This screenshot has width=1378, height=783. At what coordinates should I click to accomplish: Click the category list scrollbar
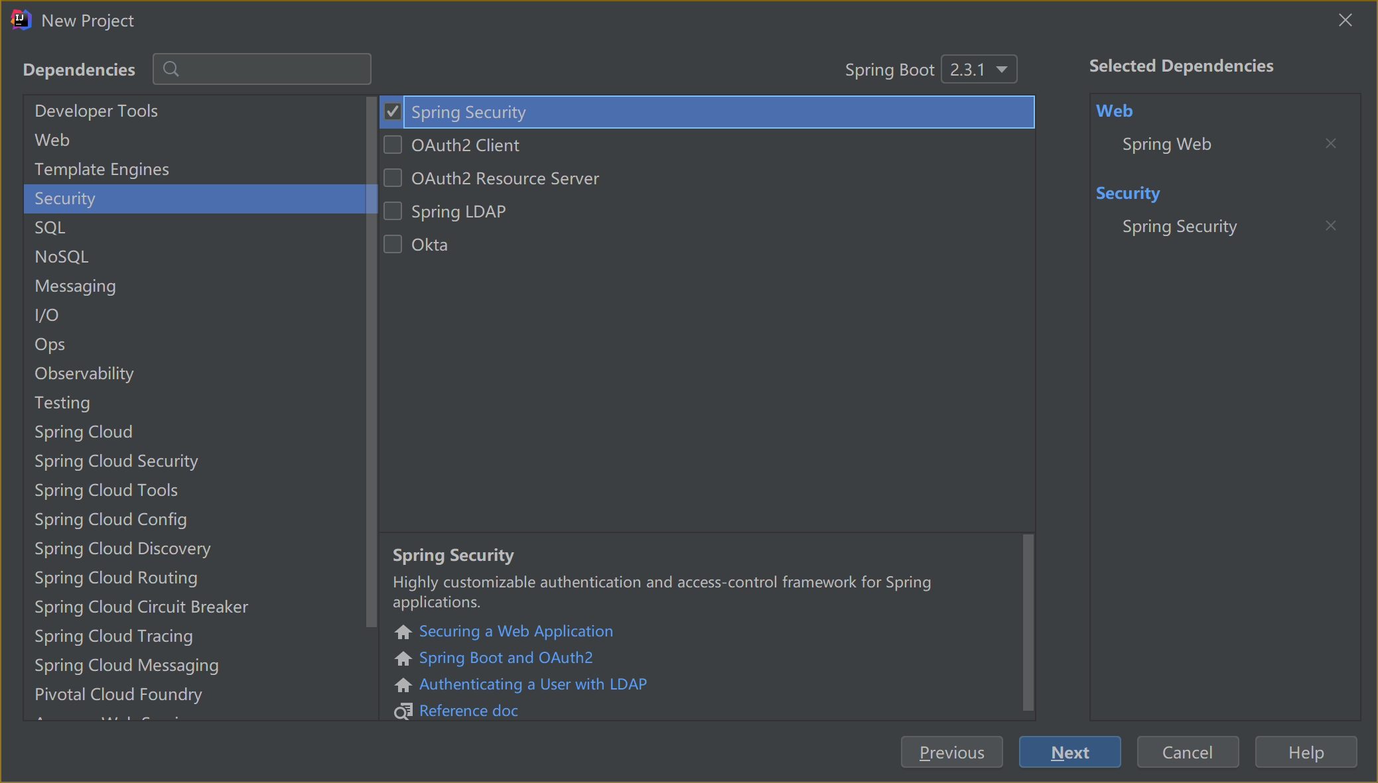[371, 361]
